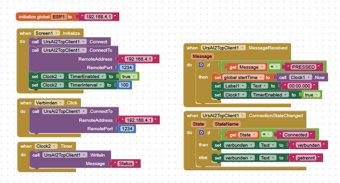Click the 00:00.000 text string block
Viewport: 340px width, 183px height.
300,86
